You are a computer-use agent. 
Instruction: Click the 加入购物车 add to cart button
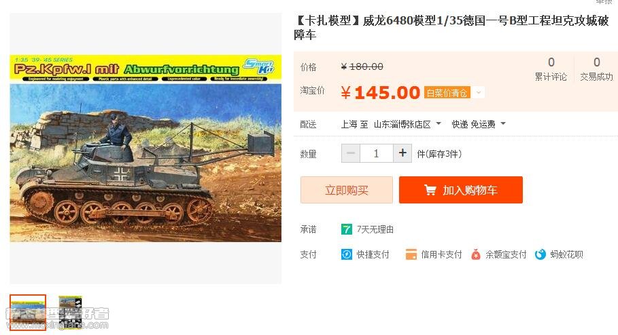click(461, 190)
